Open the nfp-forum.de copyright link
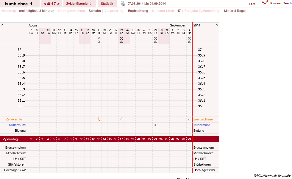The image size is (292, 179). [272, 175]
